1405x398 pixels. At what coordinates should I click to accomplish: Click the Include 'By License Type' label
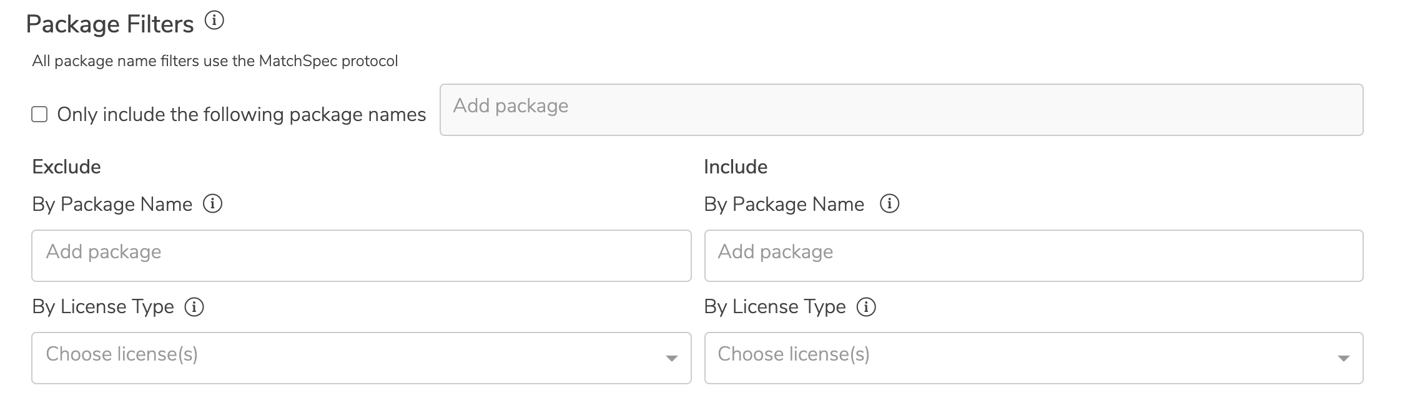pos(775,307)
